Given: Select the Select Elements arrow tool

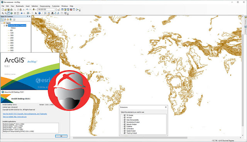Looking at the screenshot, I should click(x=36, y=13).
